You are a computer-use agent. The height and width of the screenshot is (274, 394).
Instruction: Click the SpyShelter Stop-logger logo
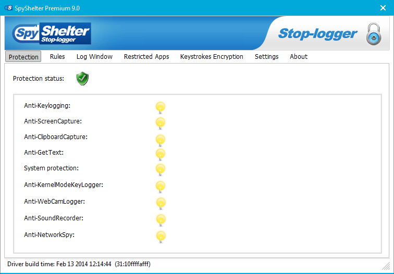coord(52,33)
